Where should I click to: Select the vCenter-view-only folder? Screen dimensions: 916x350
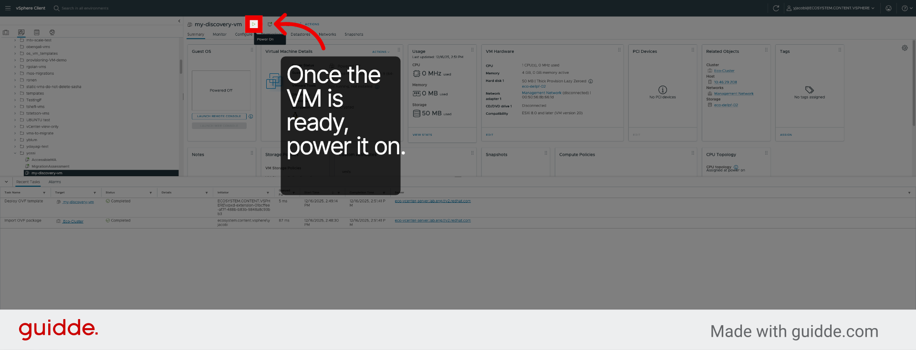click(42, 127)
